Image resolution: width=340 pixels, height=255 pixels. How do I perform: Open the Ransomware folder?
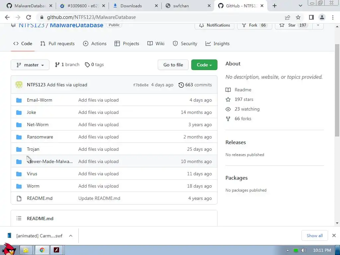40,137
